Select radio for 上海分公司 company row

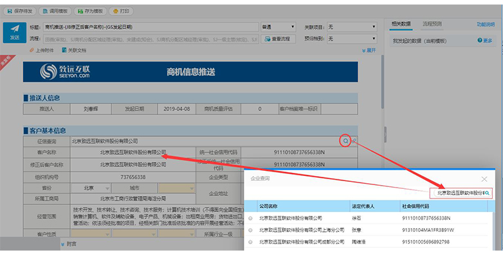click(251, 230)
